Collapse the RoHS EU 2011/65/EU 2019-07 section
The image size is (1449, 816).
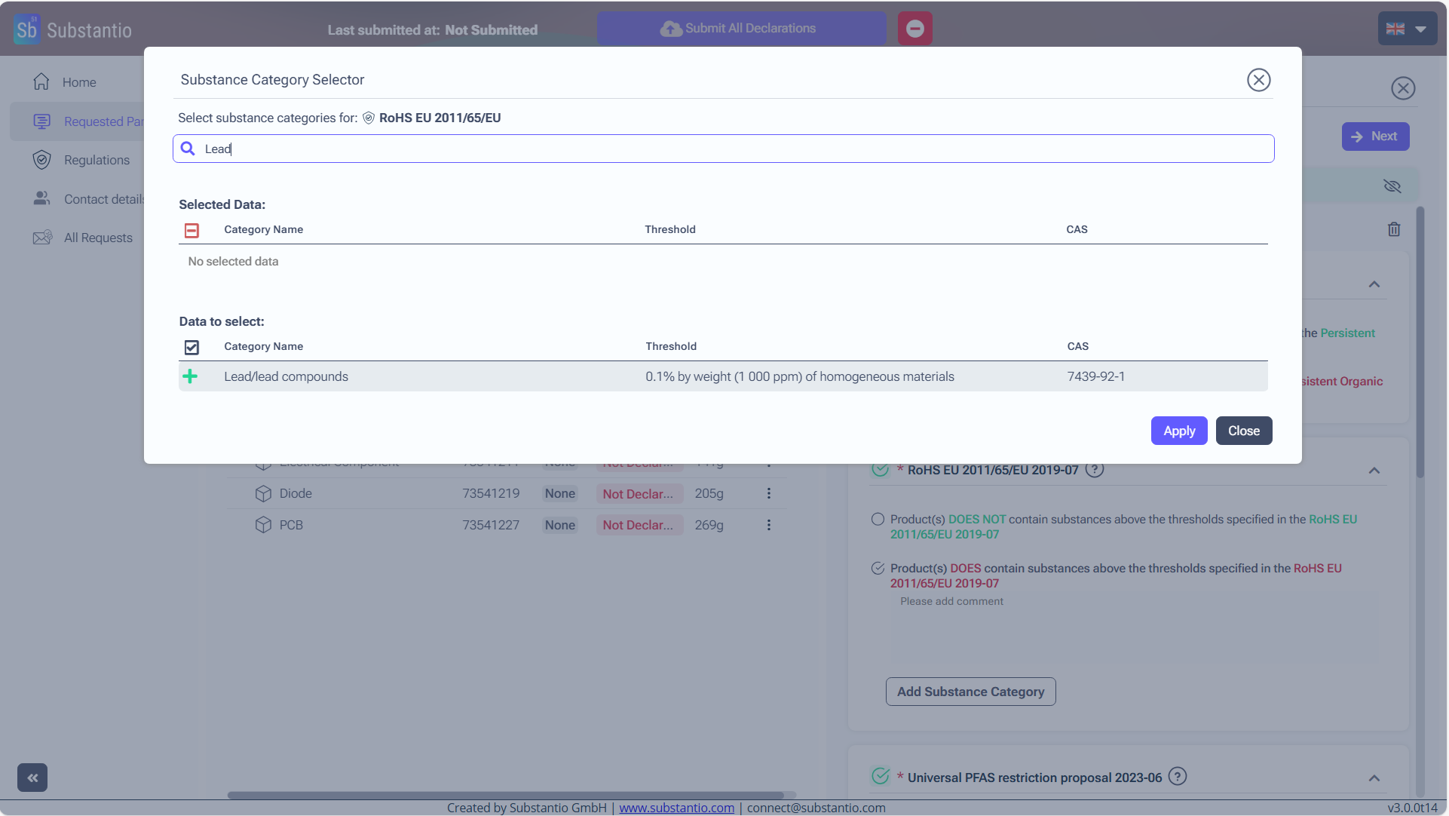[x=1374, y=471]
